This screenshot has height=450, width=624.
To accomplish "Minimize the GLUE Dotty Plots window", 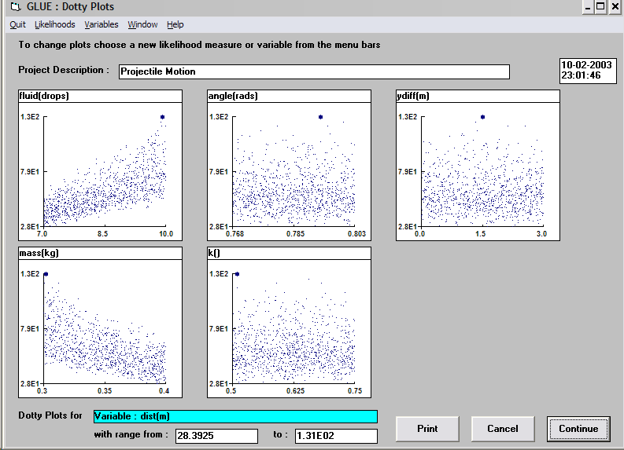I will pos(588,7).
